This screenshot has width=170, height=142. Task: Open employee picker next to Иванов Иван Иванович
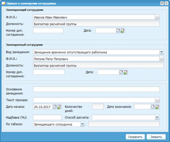click(157, 17)
